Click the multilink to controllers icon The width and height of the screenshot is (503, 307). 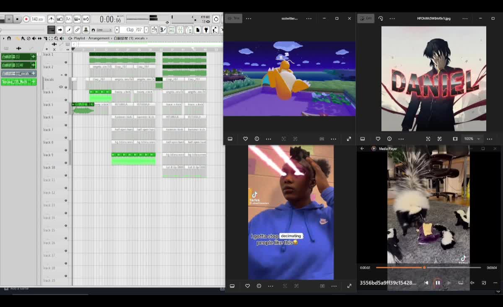[77, 30]
